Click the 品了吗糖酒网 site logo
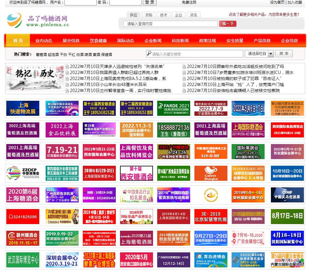Viewport: 309px width, 271px height. click(38, 21)
